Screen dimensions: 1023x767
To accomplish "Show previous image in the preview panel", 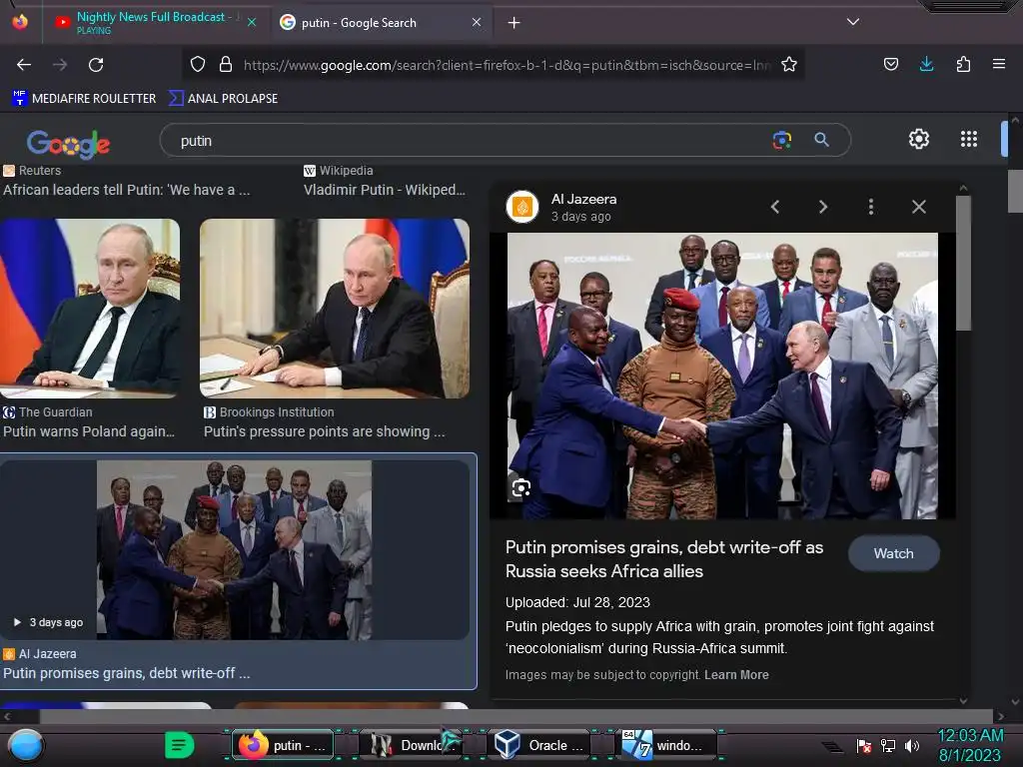I will pyautogui.click(x=775, y=207).
